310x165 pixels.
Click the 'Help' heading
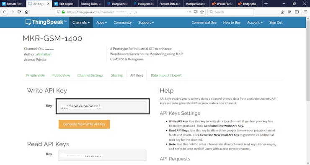(167, 90)
